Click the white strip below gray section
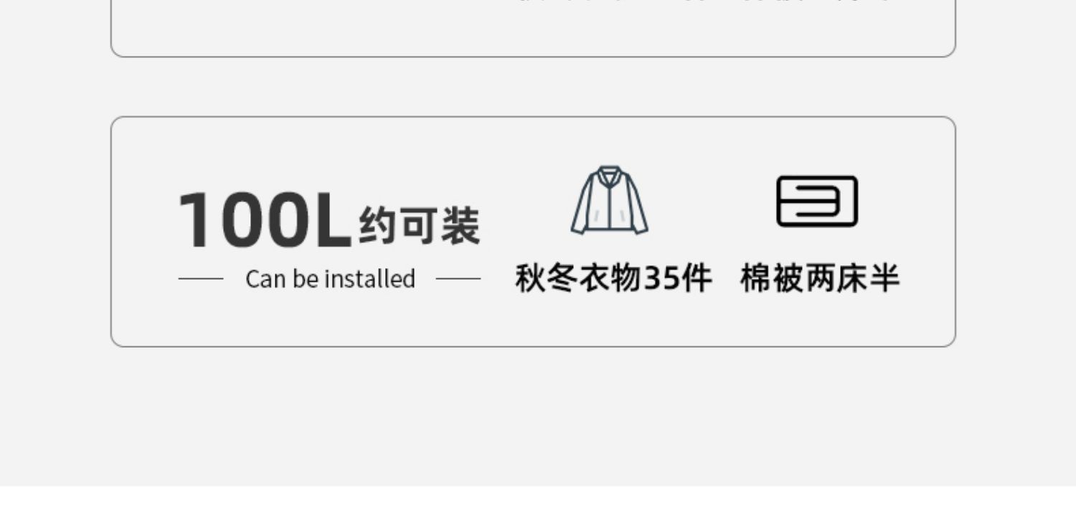This screenshot has width=1076, height=512. pyautogui.click(x=538, y=499)
